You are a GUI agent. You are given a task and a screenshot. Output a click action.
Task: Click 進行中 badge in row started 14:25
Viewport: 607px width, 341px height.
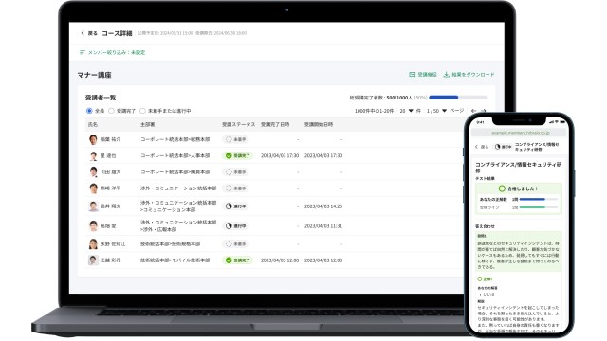[x=236, y=206]
